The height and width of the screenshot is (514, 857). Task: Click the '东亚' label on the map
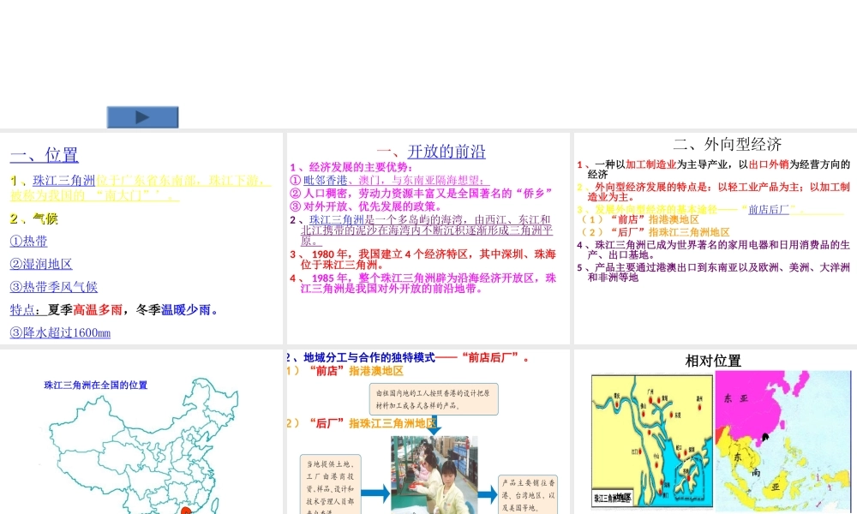(736, 398)
